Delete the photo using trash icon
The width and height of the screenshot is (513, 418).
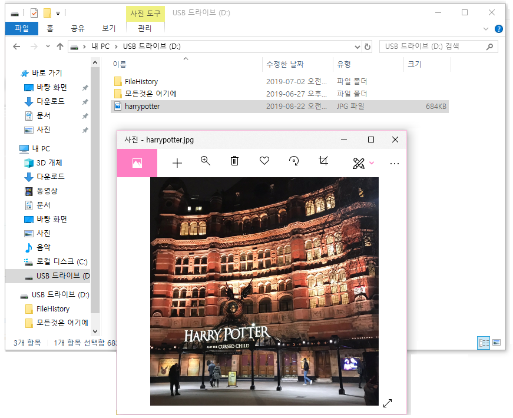pyautogui.click(x=234, y=161)
